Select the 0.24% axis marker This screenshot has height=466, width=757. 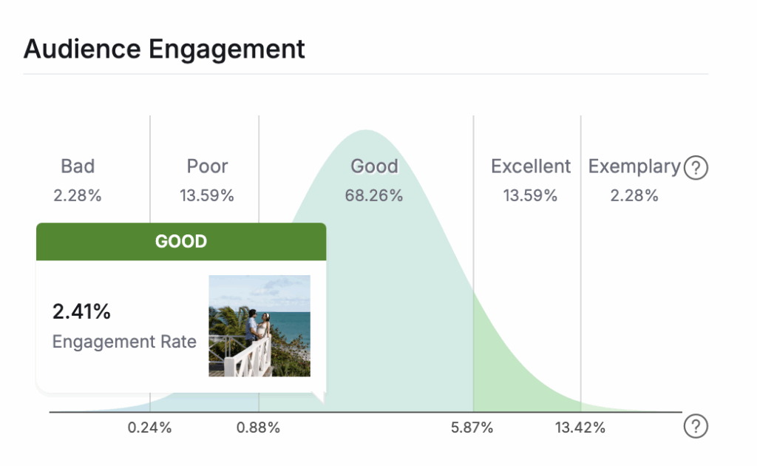tap(149, 428)
